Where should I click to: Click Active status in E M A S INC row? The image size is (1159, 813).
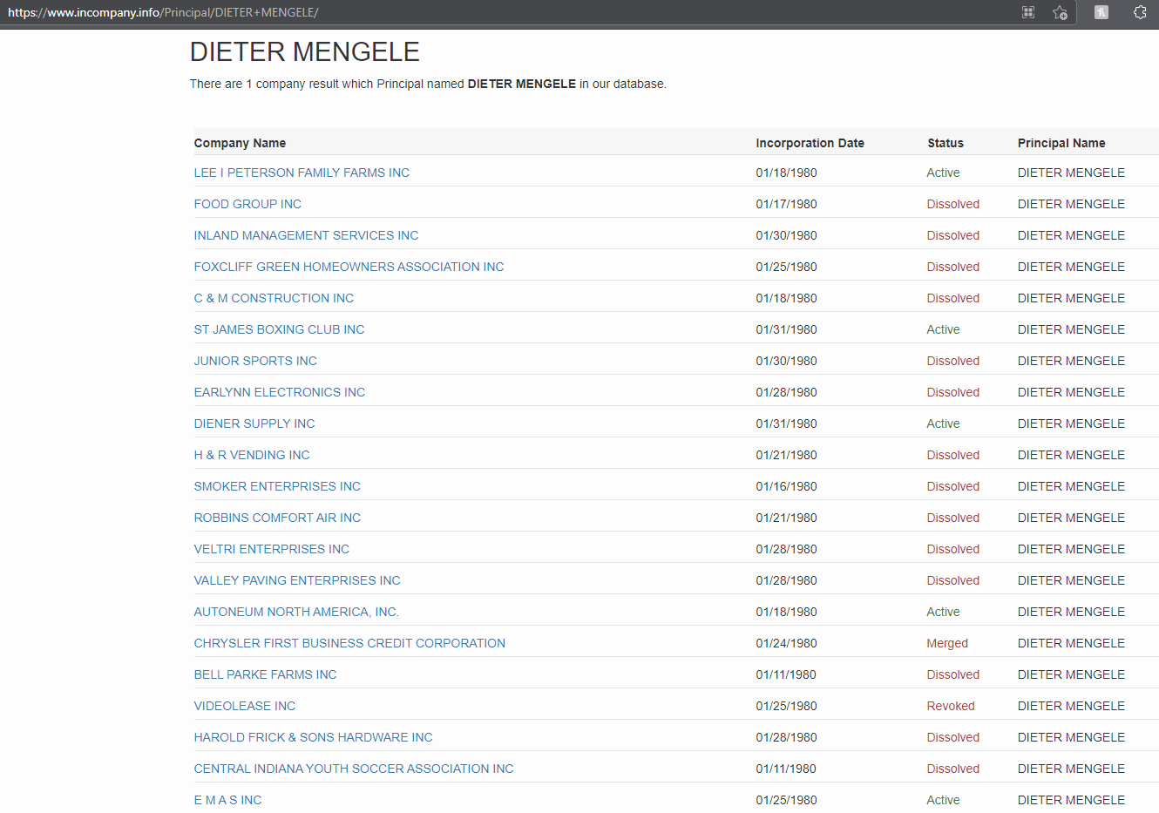pyautogui.click(x=943, y=800)
